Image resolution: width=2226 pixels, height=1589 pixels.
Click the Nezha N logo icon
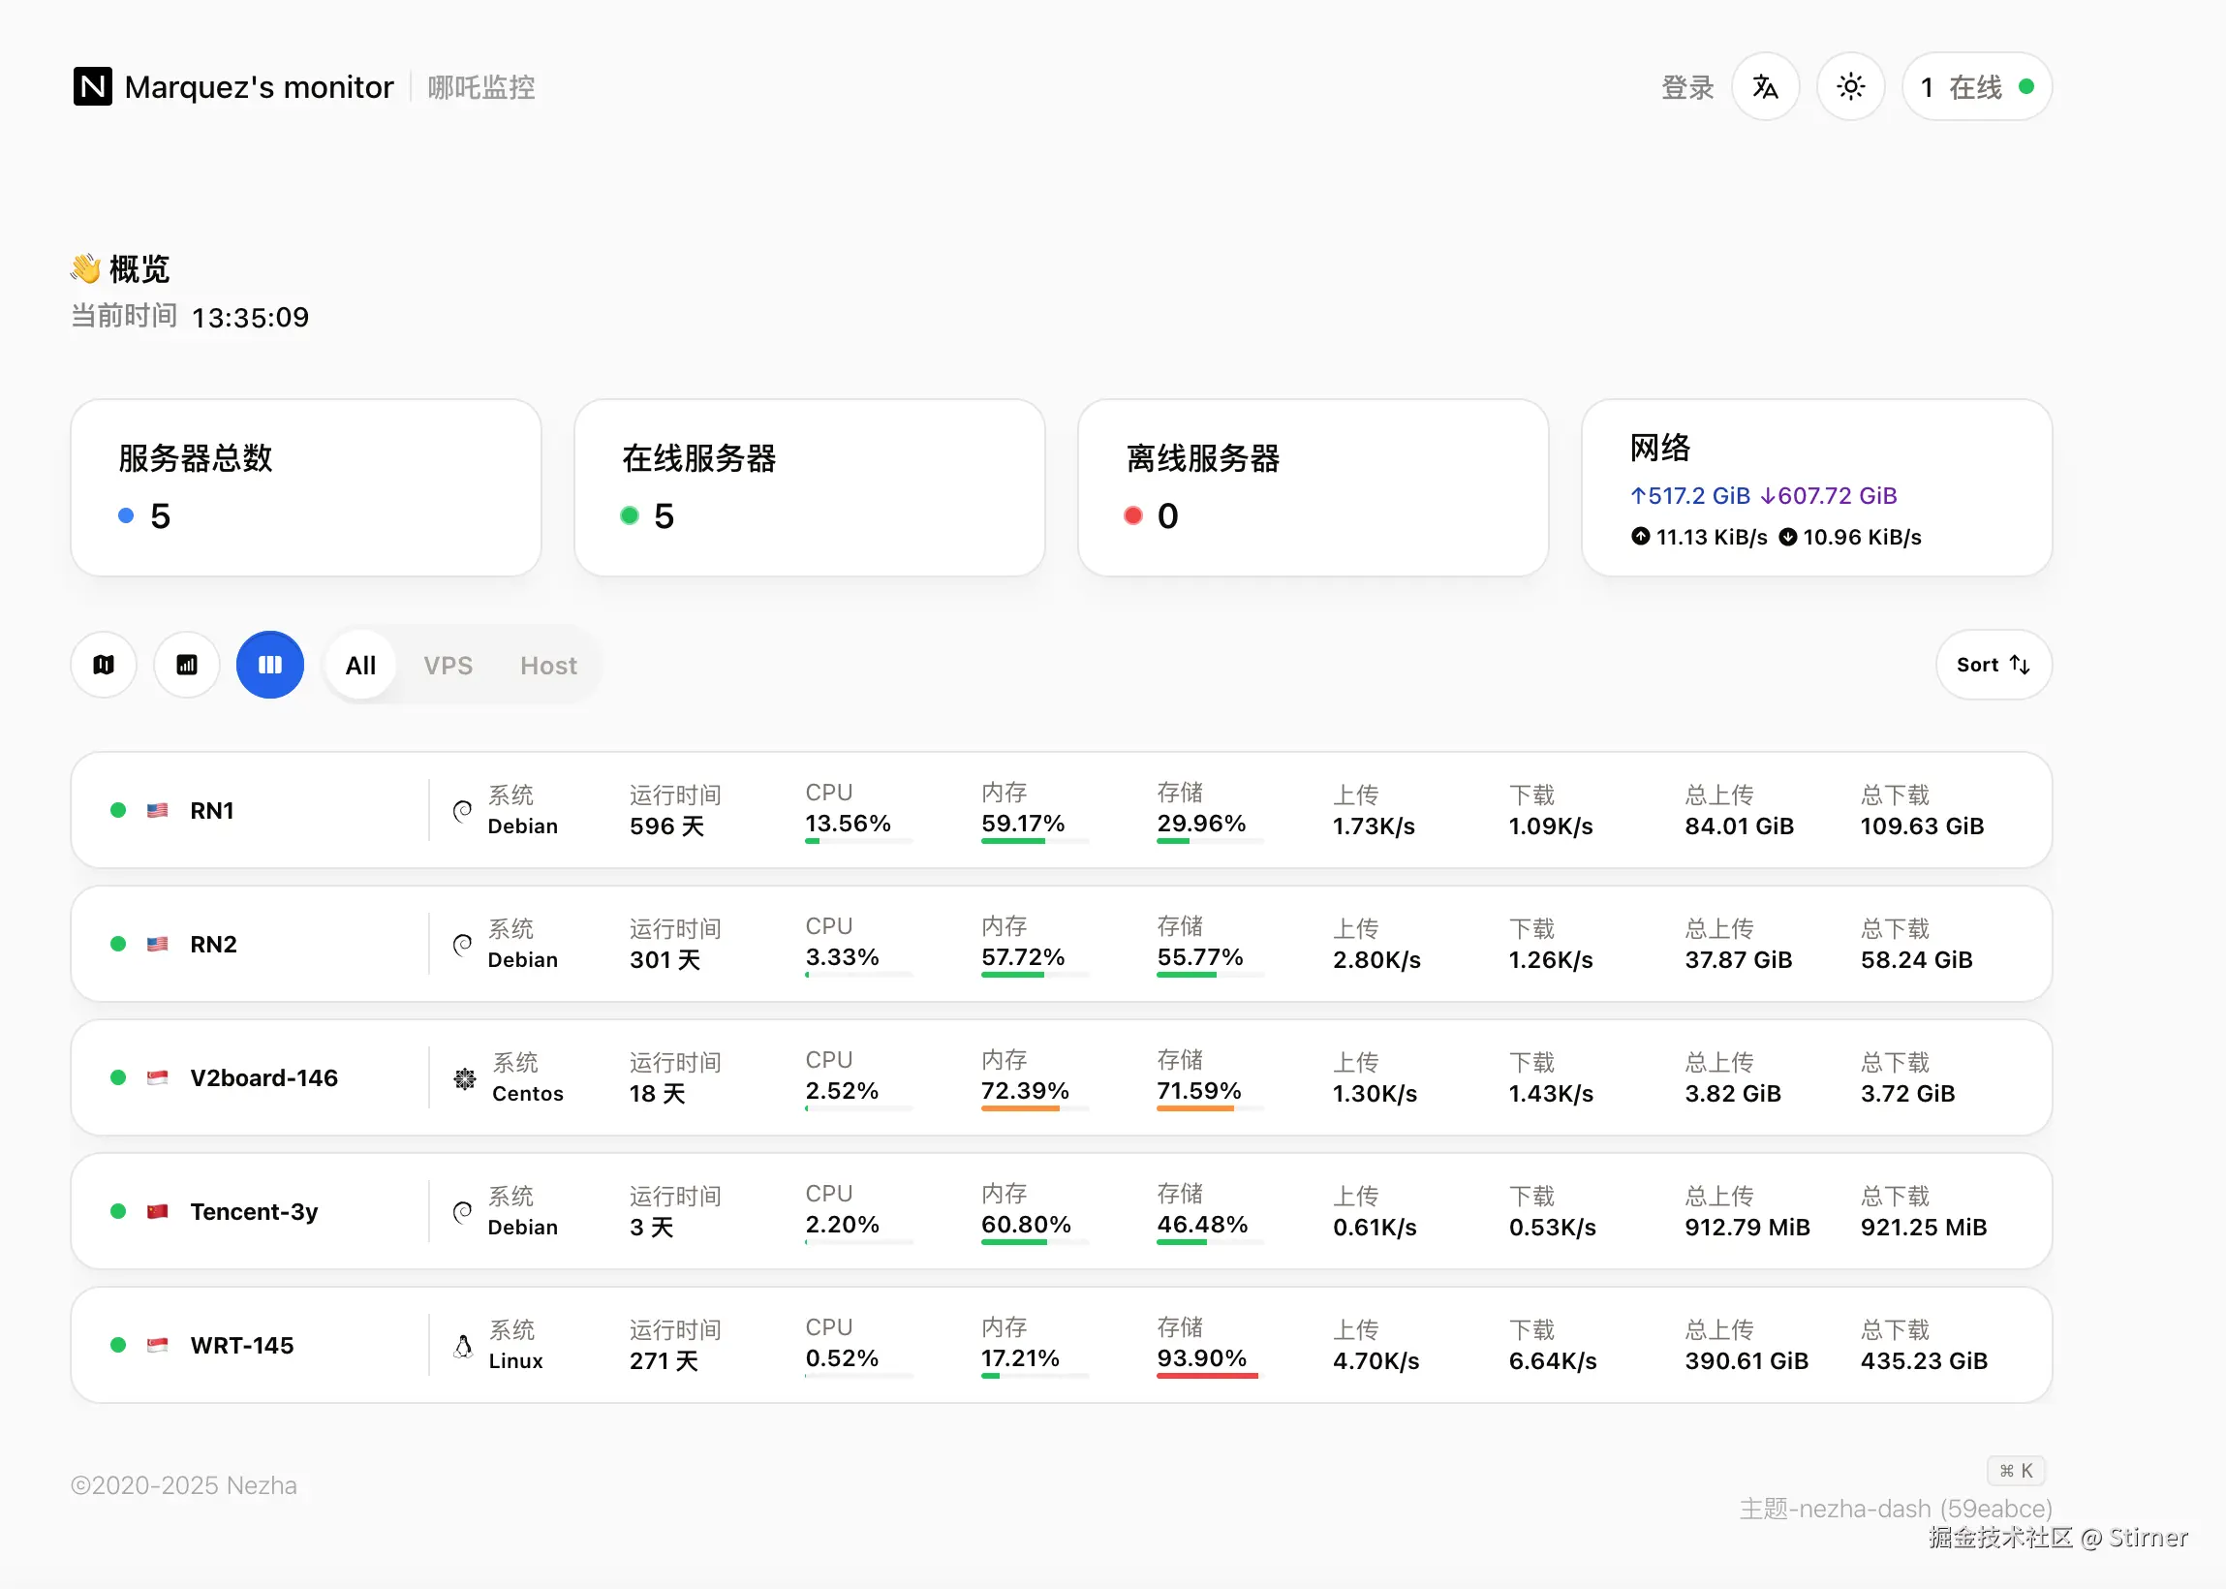click(92, 86)
